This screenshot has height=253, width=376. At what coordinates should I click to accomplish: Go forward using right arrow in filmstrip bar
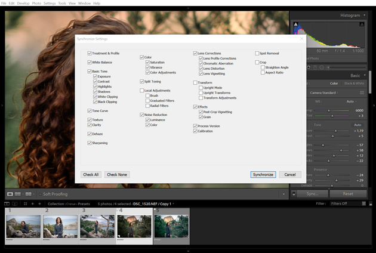point(39,204)
